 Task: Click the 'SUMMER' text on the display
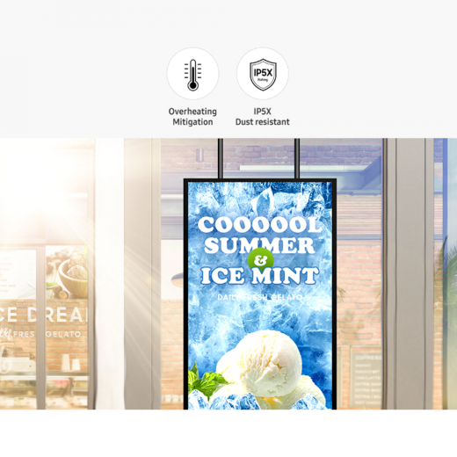(259, 245)
